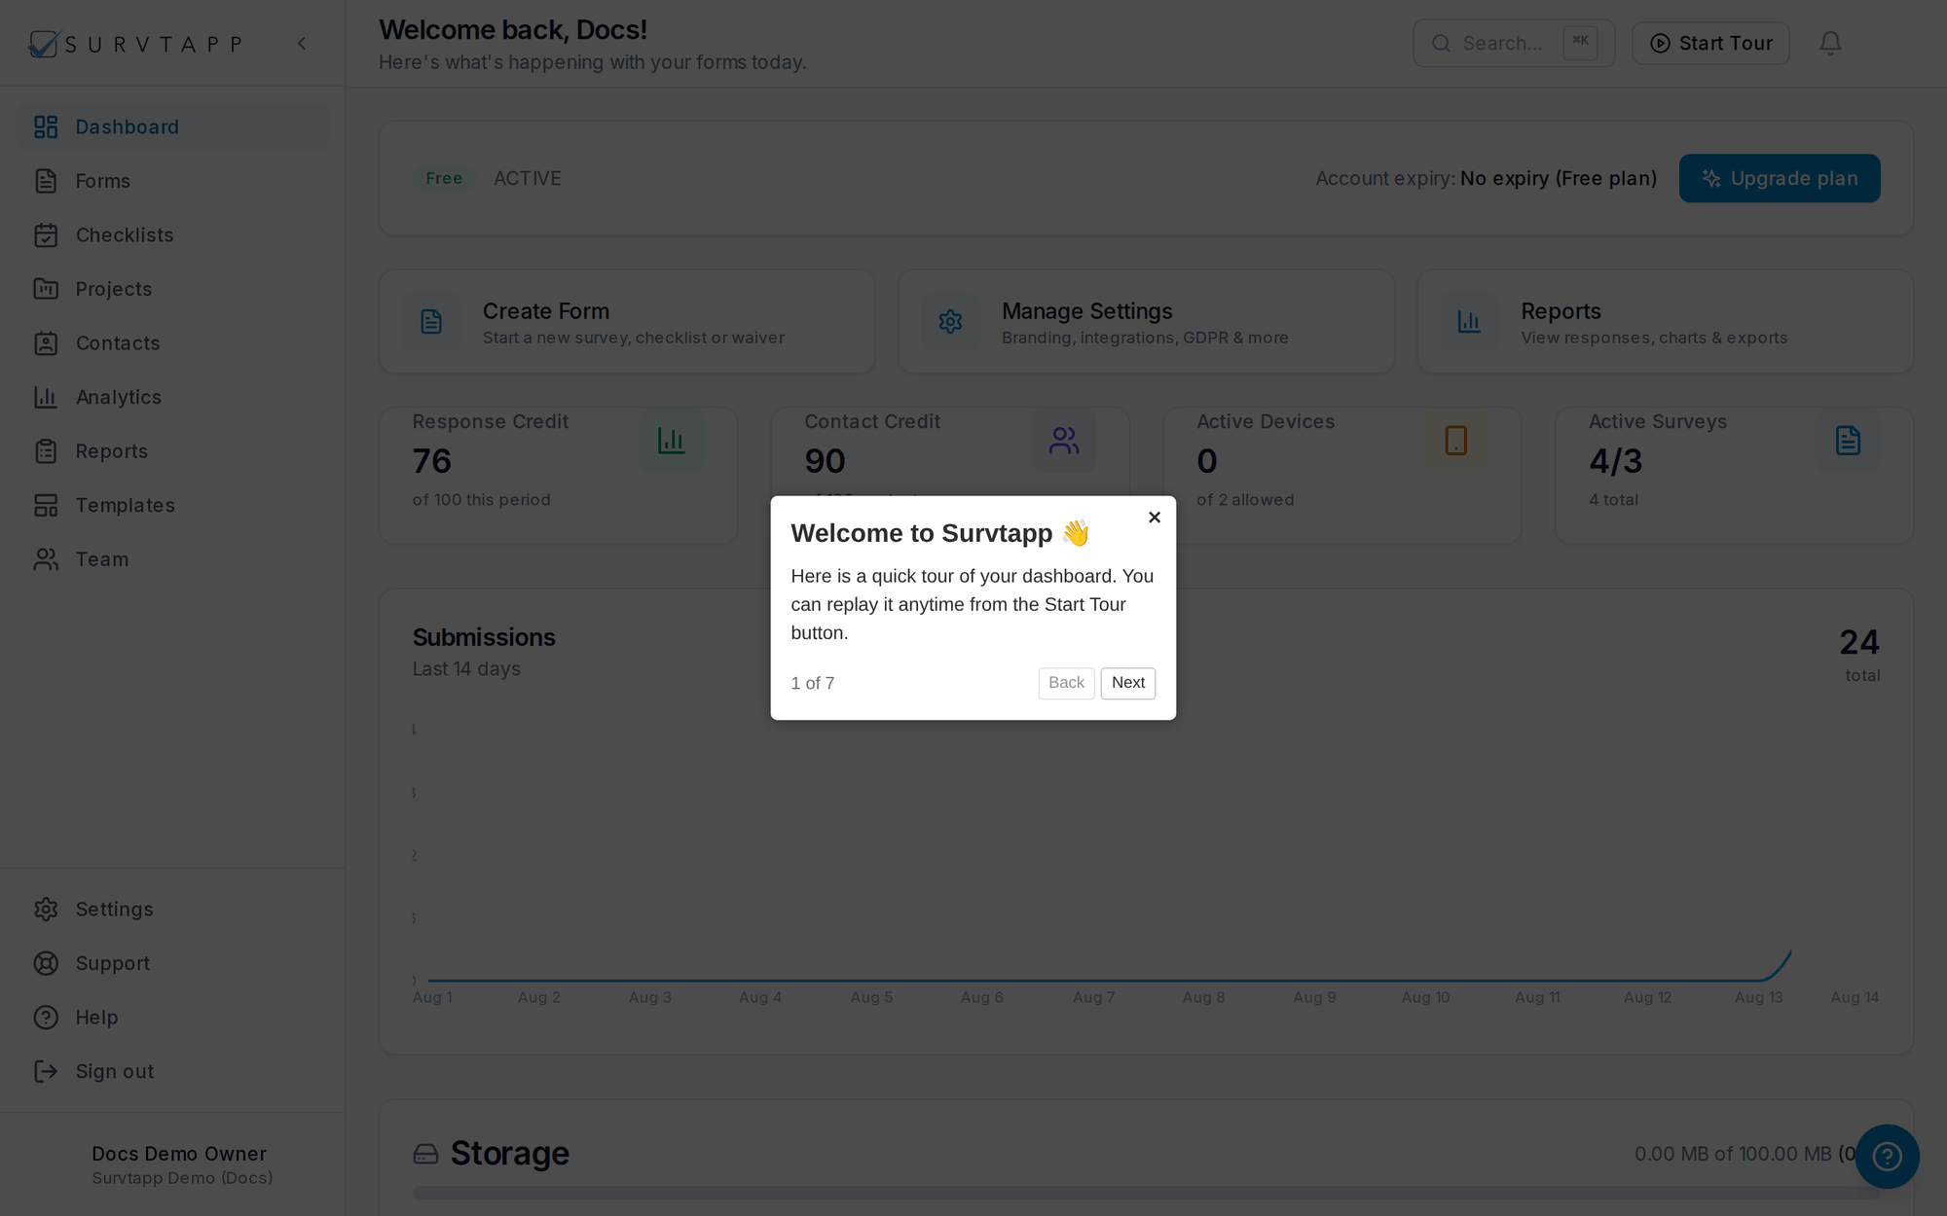Click the Active Devices tablet icon
This screenshot has height=1216, width=1947.
1456,441
